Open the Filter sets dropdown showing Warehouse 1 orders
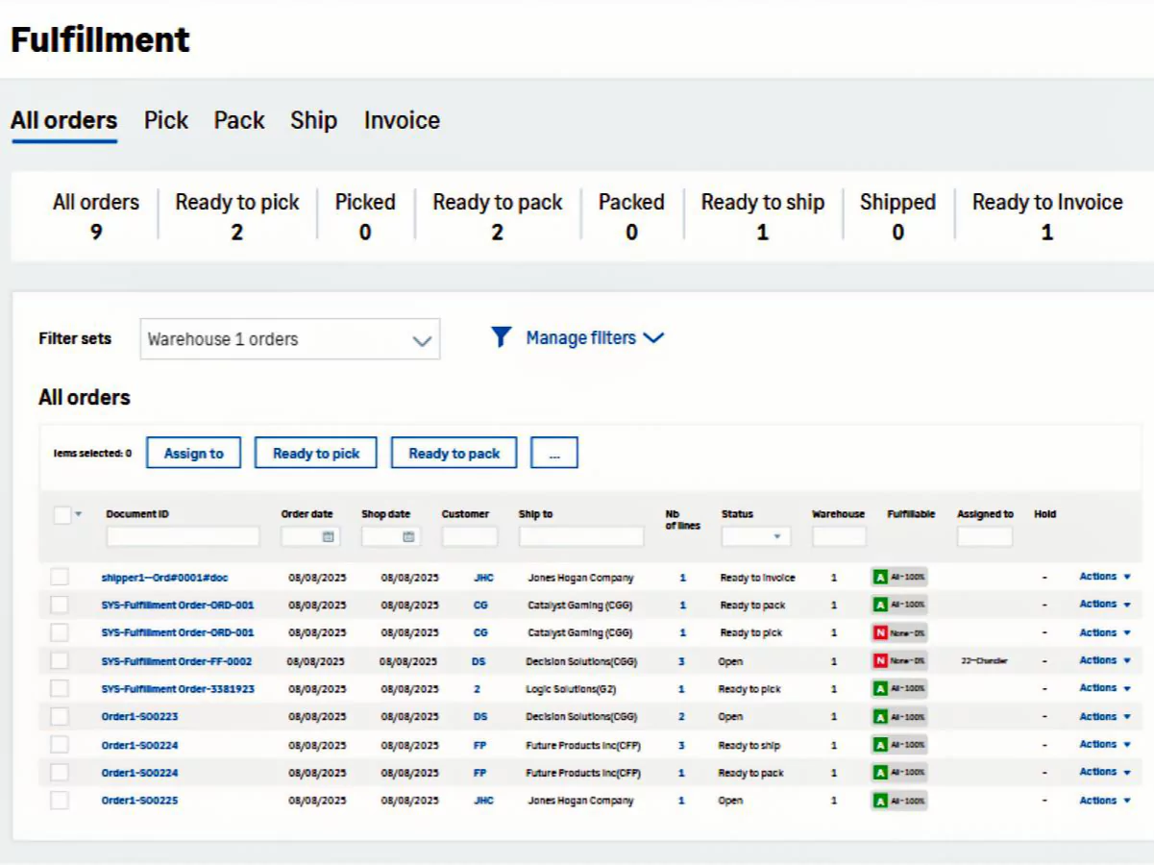 pos(289,339)
